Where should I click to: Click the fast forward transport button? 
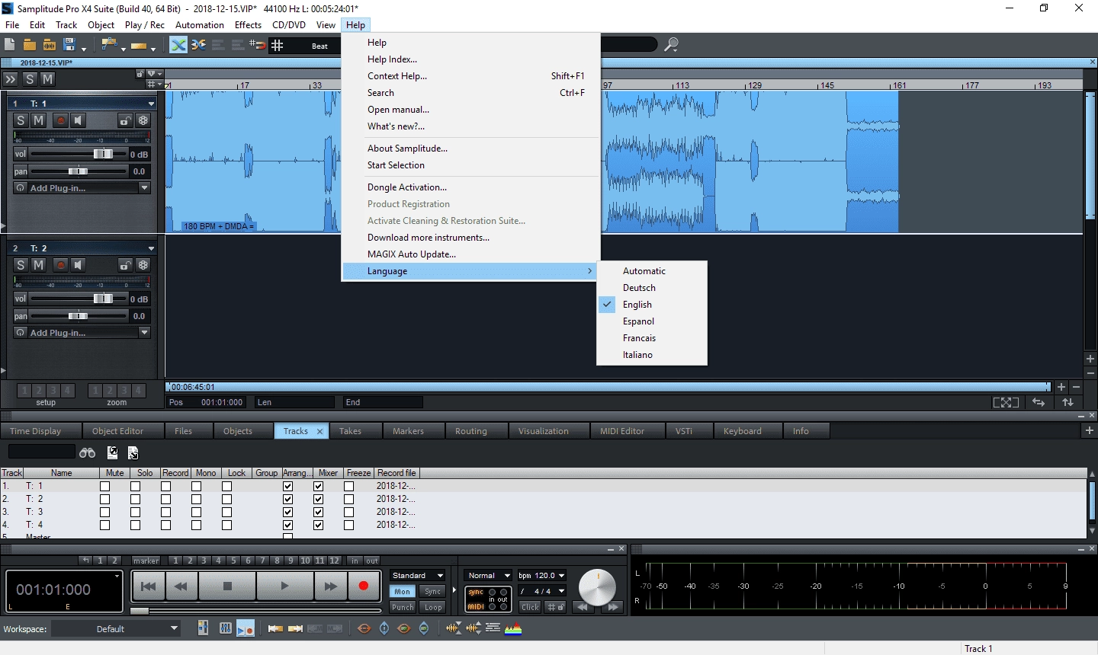(x=330, y=586)
